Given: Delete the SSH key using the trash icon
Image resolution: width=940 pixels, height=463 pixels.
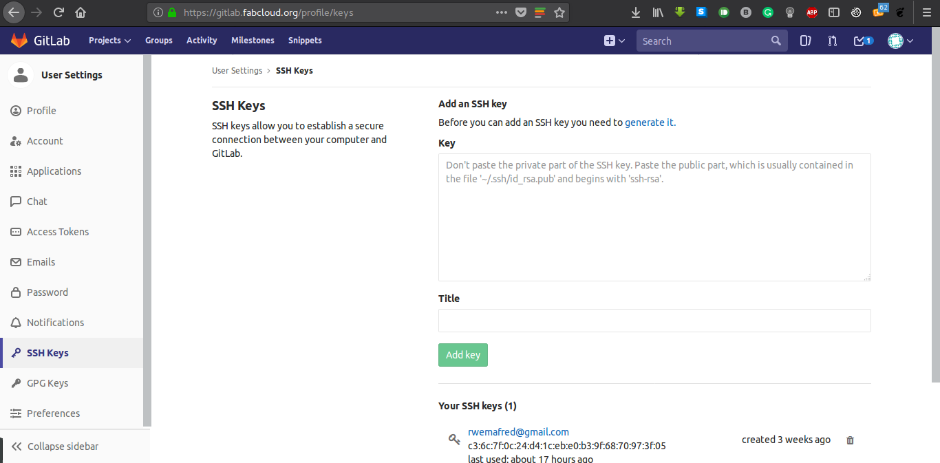Looking at the screenshot, I should tap(850, 440).
